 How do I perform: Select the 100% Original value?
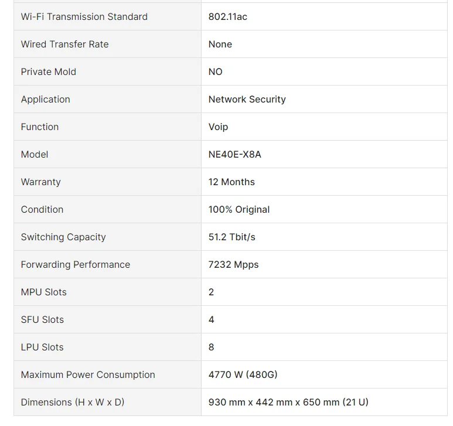point(239,209)
